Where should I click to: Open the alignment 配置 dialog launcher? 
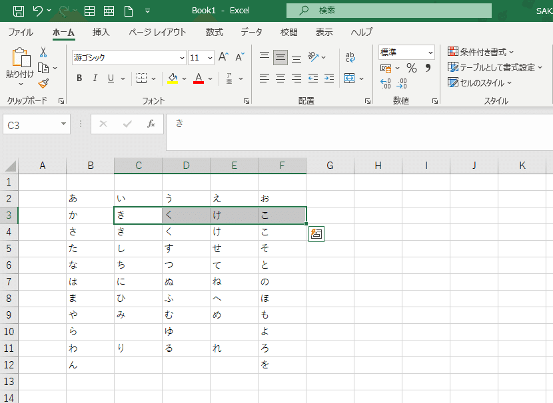tap(368, 101)
